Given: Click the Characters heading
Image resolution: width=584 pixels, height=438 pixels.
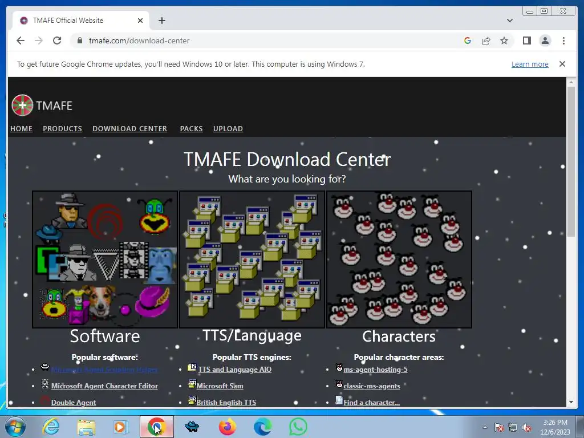Looking at the screenshot, I should click(399, 336).
